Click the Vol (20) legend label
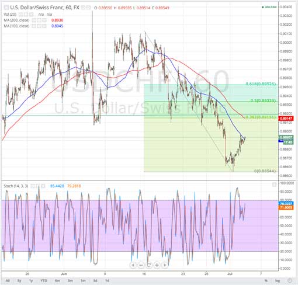 tap(10, 15)
